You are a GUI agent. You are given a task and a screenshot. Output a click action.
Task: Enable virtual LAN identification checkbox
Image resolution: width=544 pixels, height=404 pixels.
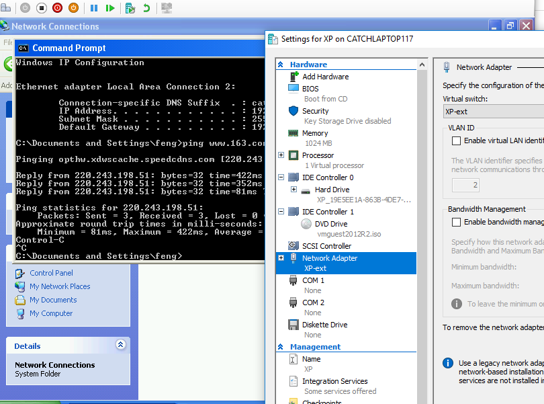(457, 141)
